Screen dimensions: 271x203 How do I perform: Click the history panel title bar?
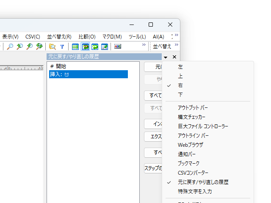point(104,57)
